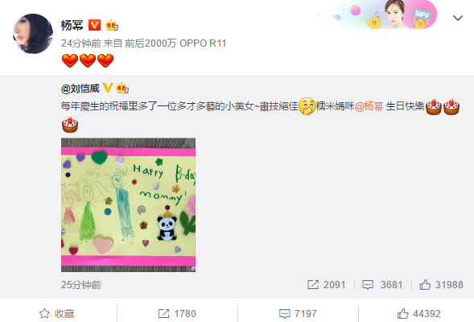The height and width of the screenshot is (322, 474).
Task: Open the 25分钟前 original post timestamp
Action: click(x=81, y=285)
